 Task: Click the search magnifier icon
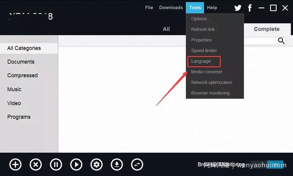(281, 41)
